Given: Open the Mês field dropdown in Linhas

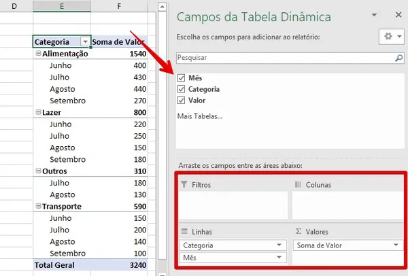Looking at the screenshot, I should click(279, 257).
